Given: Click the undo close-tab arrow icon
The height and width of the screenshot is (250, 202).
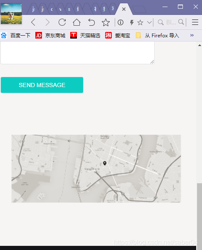Looking at the screenshot, I should pos(91,22).
